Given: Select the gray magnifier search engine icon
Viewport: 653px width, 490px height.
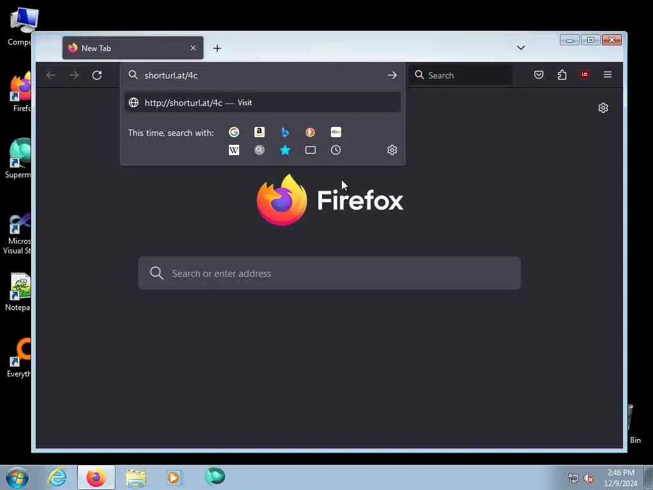Looking at the screenshot, I should (260, 150).
